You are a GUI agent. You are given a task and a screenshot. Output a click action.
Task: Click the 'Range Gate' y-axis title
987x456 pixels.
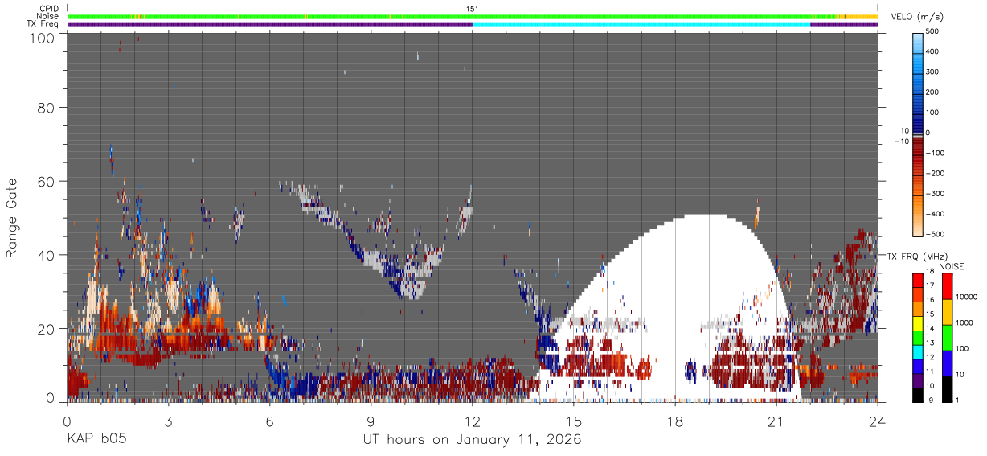click(x=12, y=217)
